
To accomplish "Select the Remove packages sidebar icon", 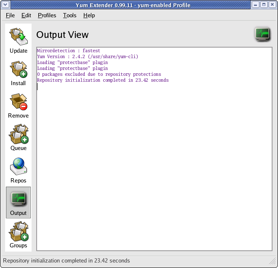I will pos(19,105).
